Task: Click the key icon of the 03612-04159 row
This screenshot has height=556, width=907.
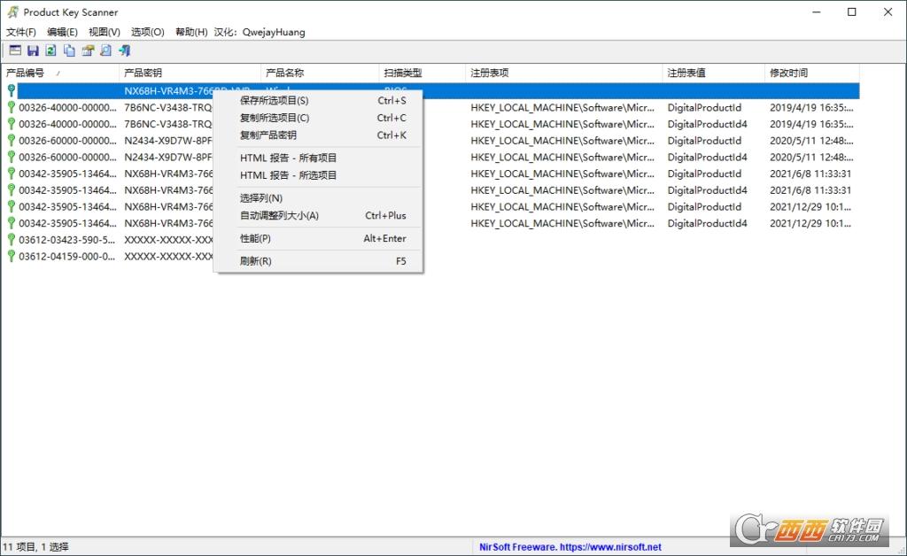Action: 12,256
